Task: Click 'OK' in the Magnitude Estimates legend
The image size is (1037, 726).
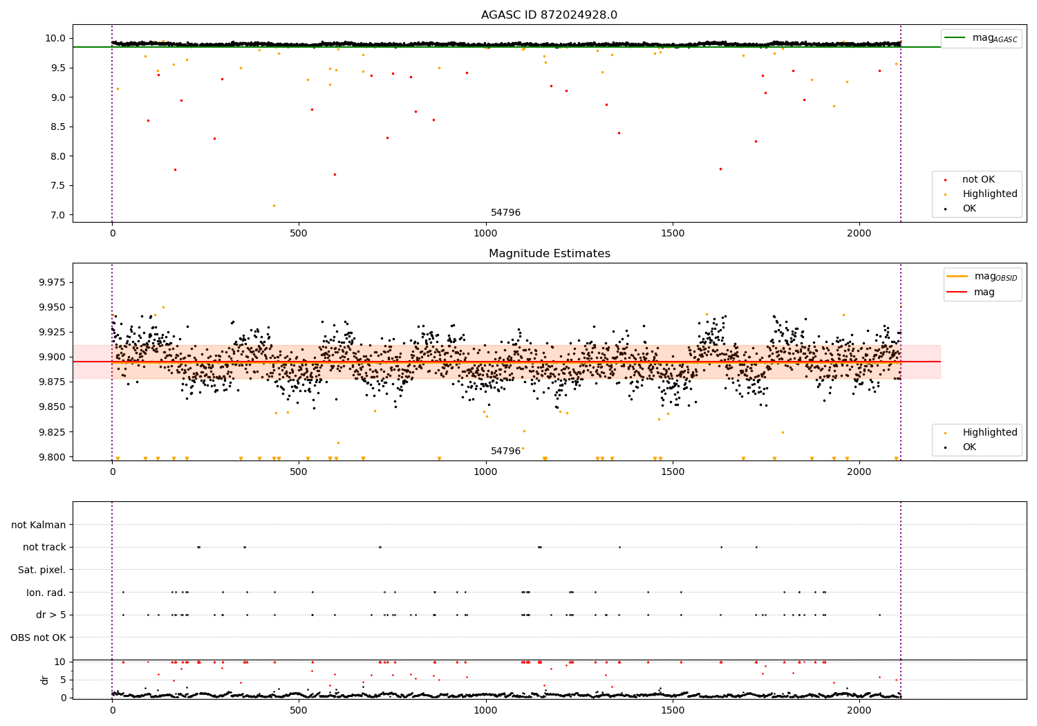Action: point(969,447)
